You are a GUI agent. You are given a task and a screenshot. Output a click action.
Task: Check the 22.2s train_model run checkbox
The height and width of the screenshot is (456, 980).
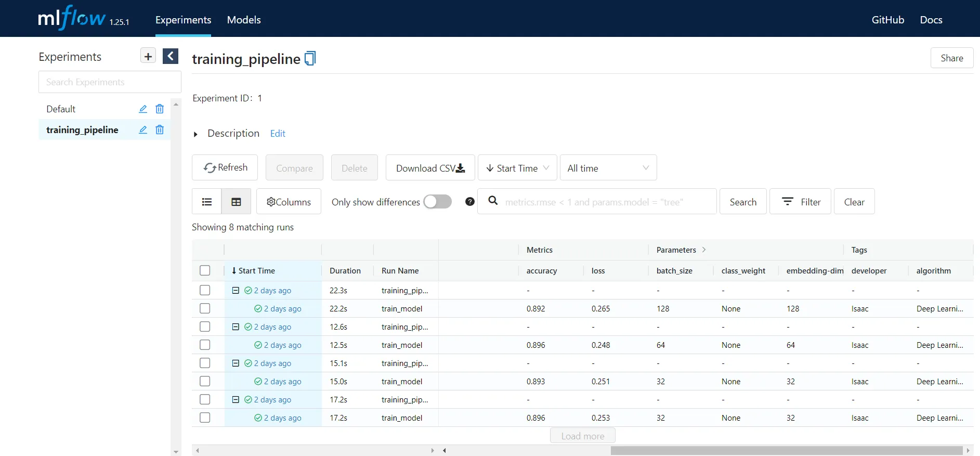click(205, 308)
